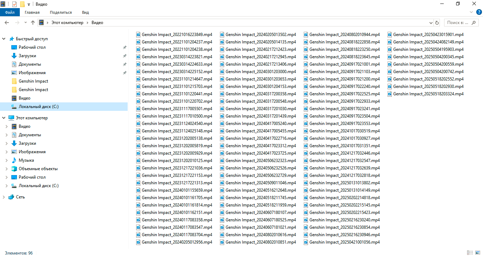Open the Help question mark icon
483x257 pixels.
(x=479, y=12)
